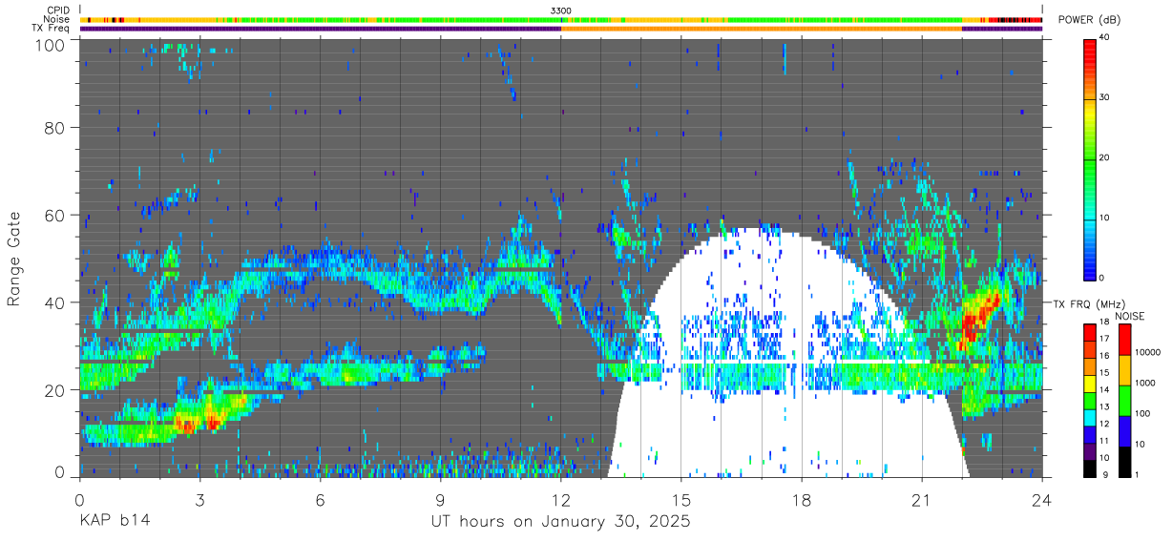Viewport: 1172px width, 541px height.
Task: Click Range Gate axis tick '20'
Action: (x=54, y=390)
